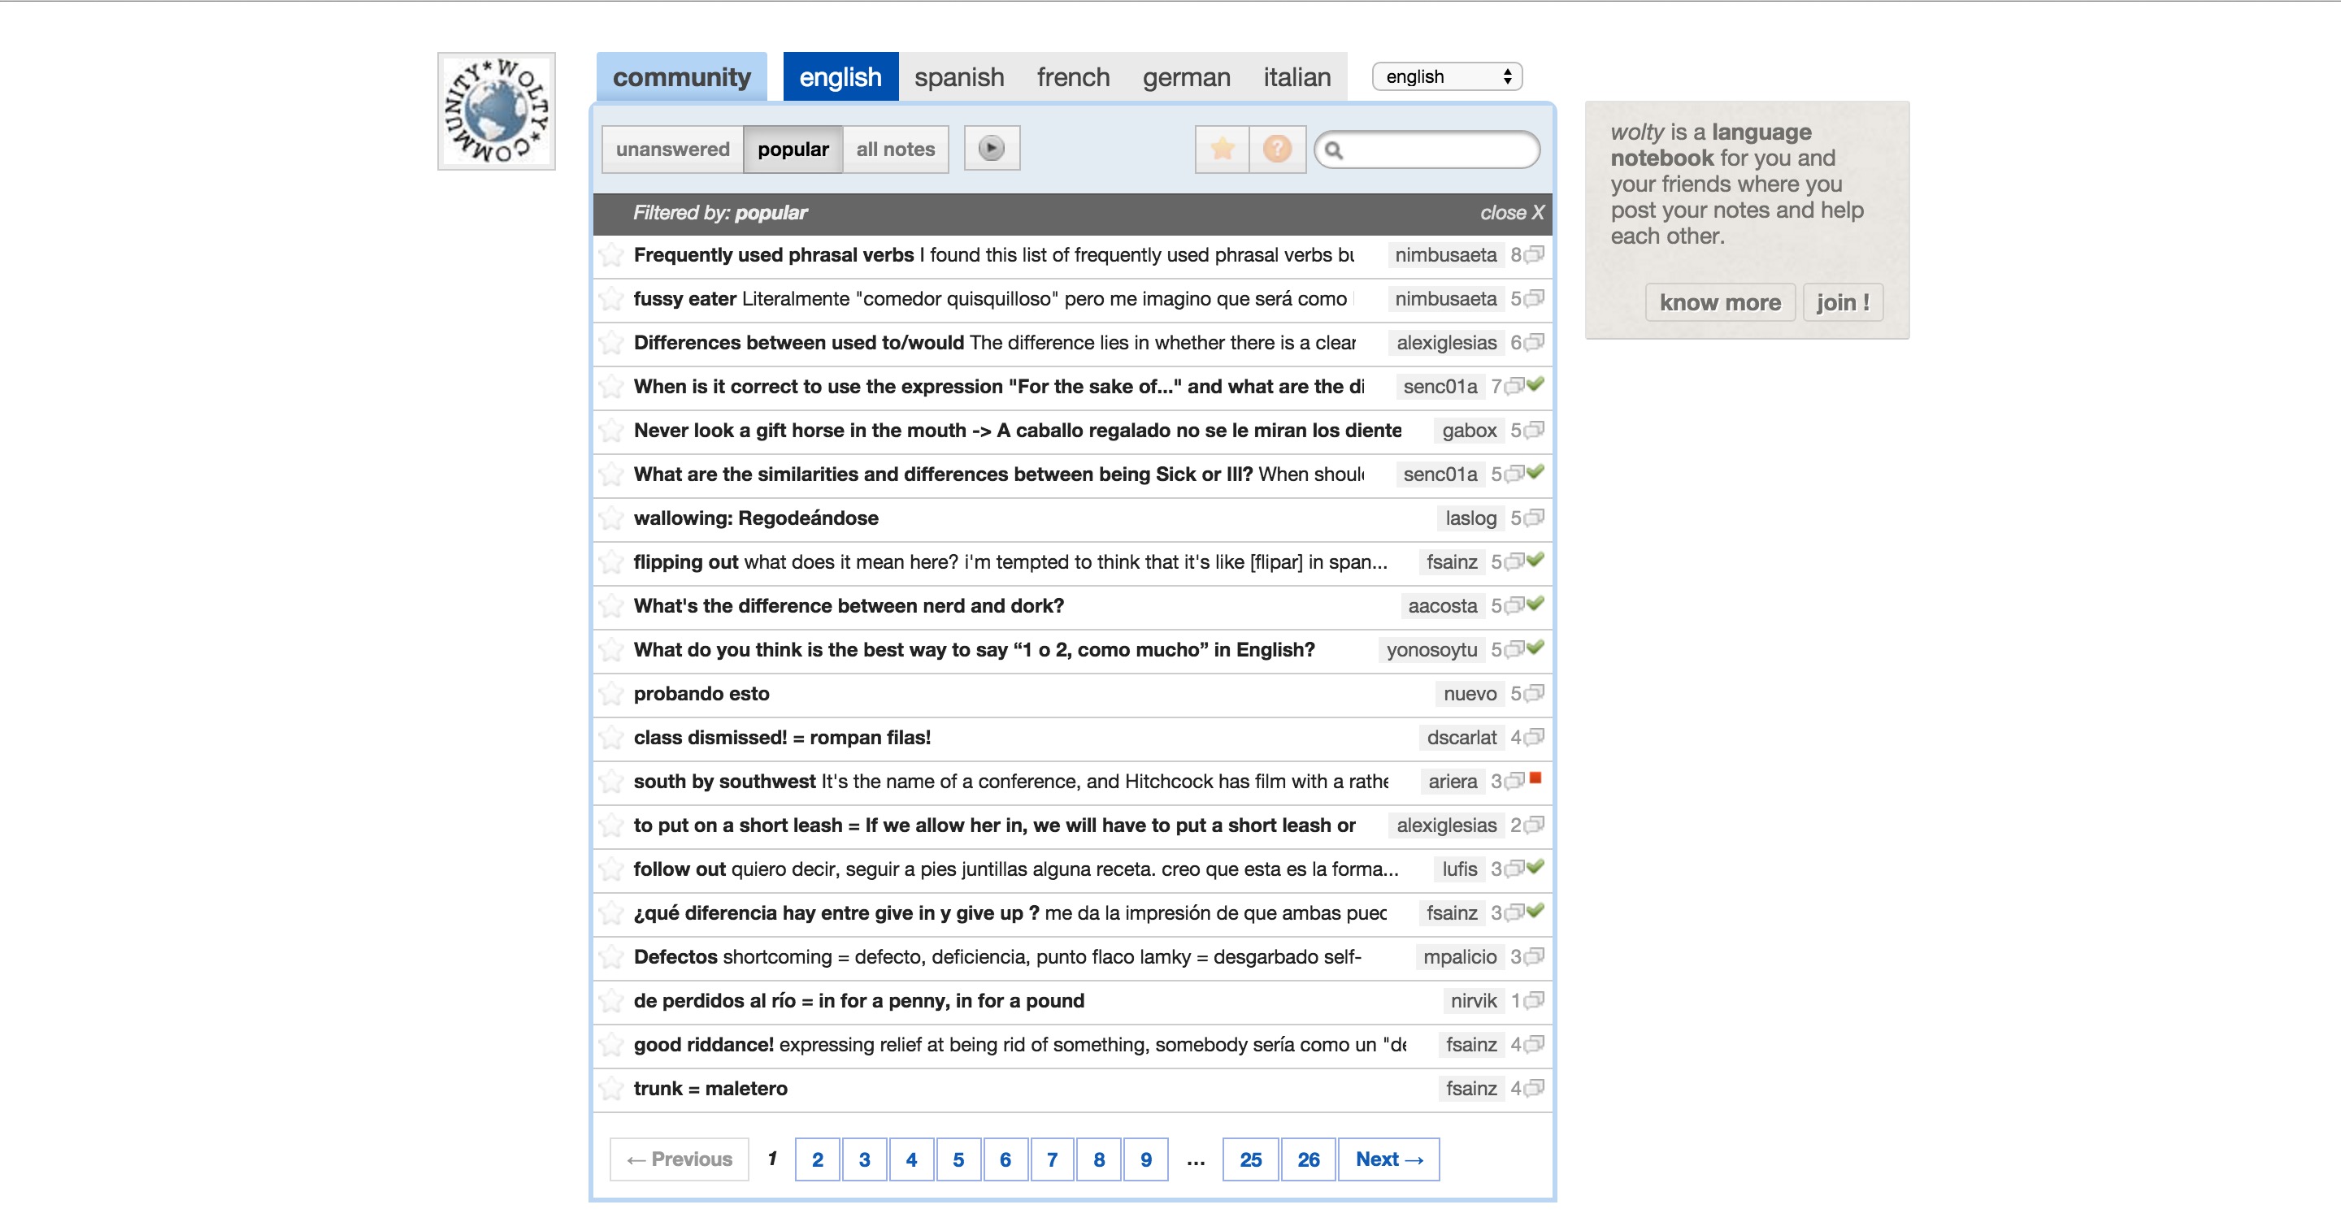Go to page 2 of notes
Image resolution: width=2341 pixels, height=1222 pixels.
(818, 1159)
